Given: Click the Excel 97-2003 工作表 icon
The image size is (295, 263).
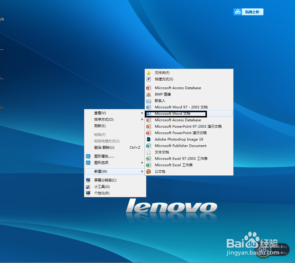Looking at the screenshot, I should pyautogui.click(x=149, y=159).
